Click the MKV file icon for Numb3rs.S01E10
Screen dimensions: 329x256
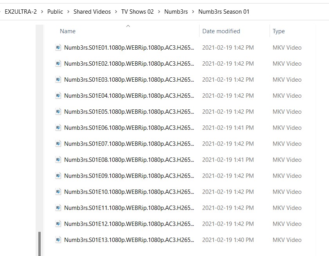tap(58, 192)
